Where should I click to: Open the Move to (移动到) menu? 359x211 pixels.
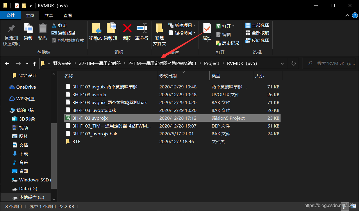(96, 32)
